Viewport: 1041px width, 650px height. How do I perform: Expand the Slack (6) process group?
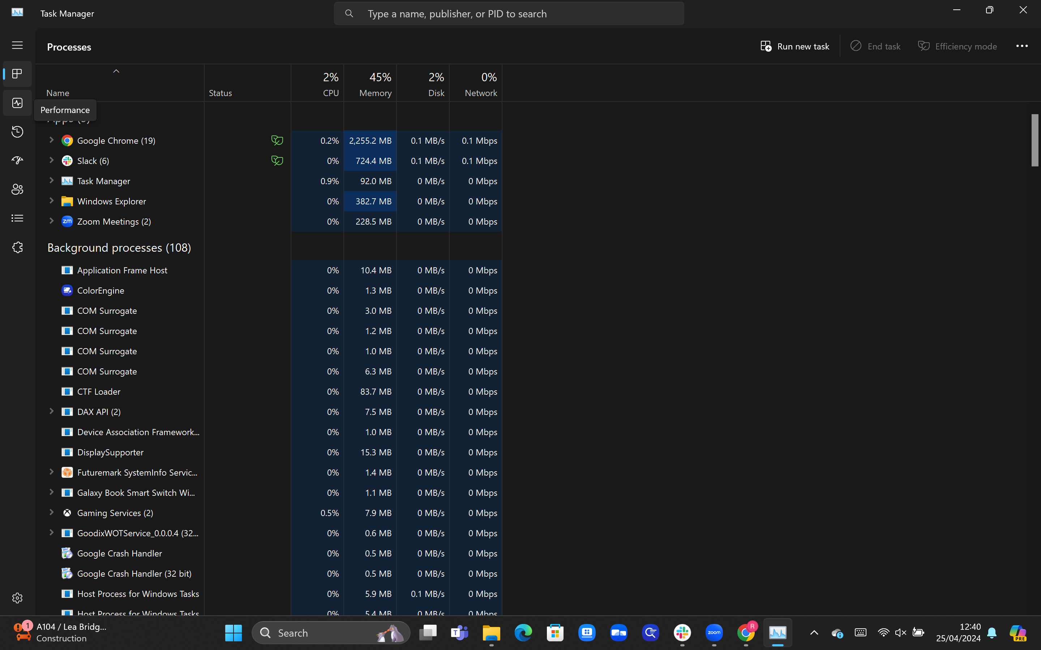click(x=51, y=160)
